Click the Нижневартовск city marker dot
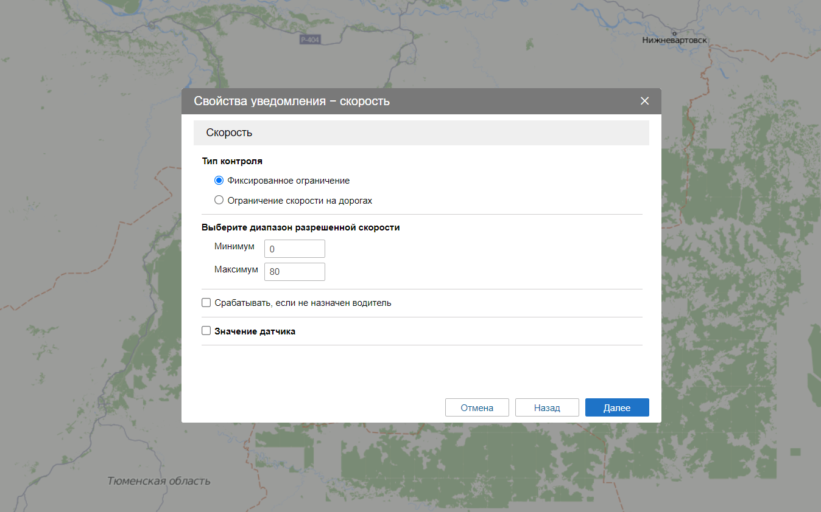 coord(674,32)
